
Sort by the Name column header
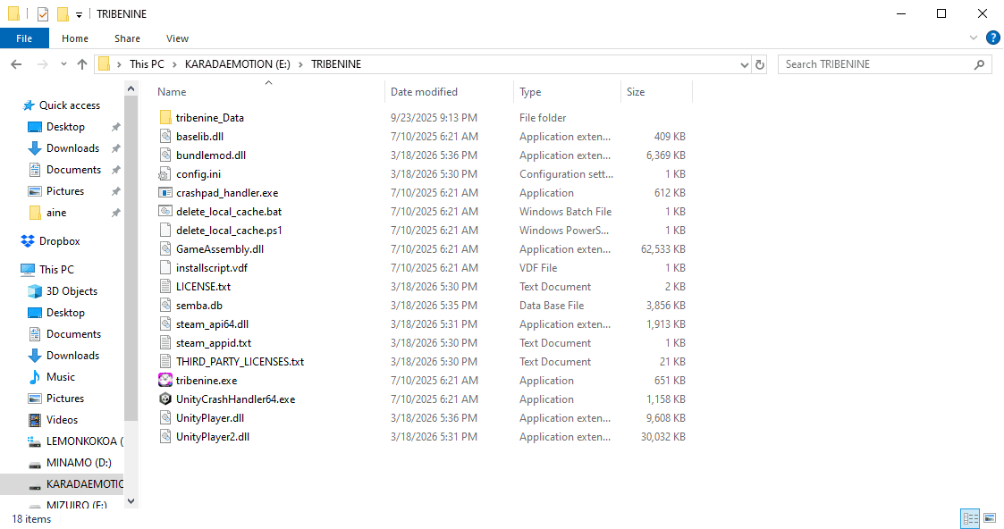click(x=269, y=92)
